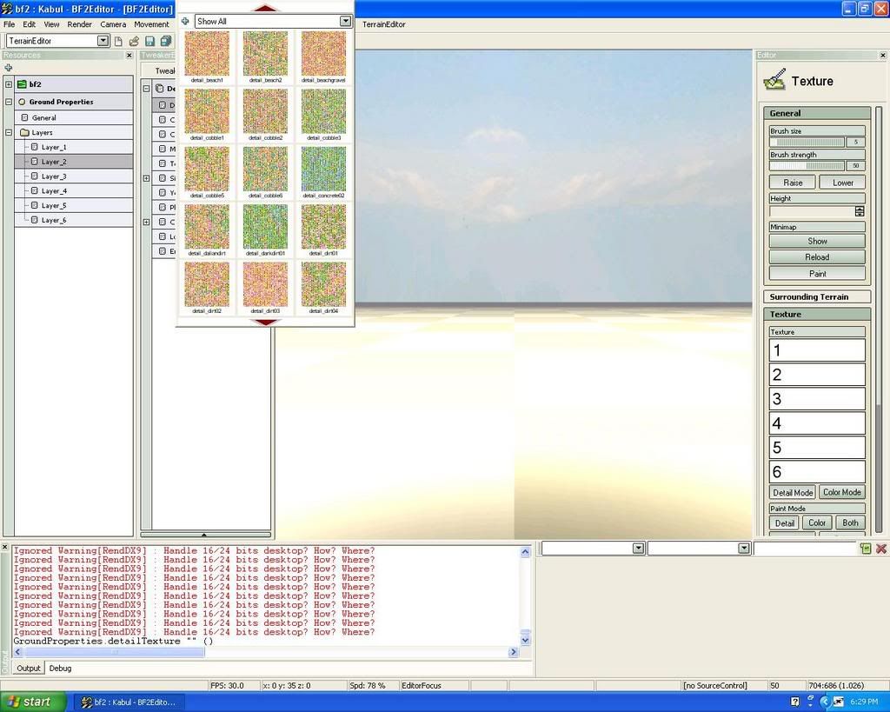The height and width of the screenshot is (712, 890).
Task: Open the Show All texture filter dropdown
Action: pyautogui.click(x=345, y=21)
